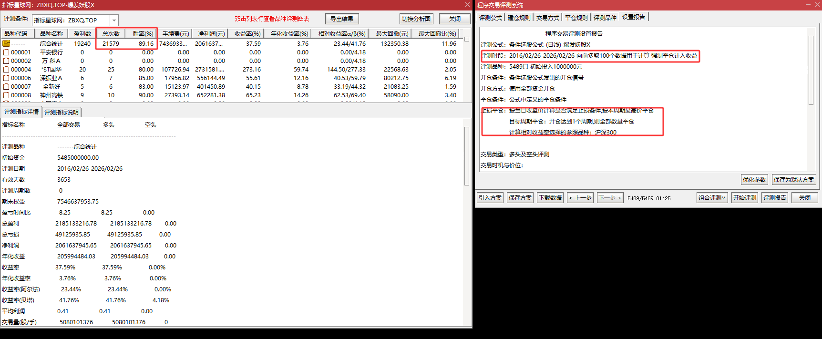Click the row icon beside 000002 万科A
This screenshot has height=339, width=822.
click(x=6, y=61)
